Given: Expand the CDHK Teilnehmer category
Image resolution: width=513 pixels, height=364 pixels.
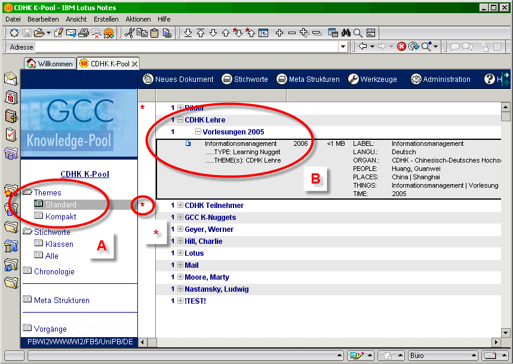Looking at the screenshot, I should coord(180,205).
